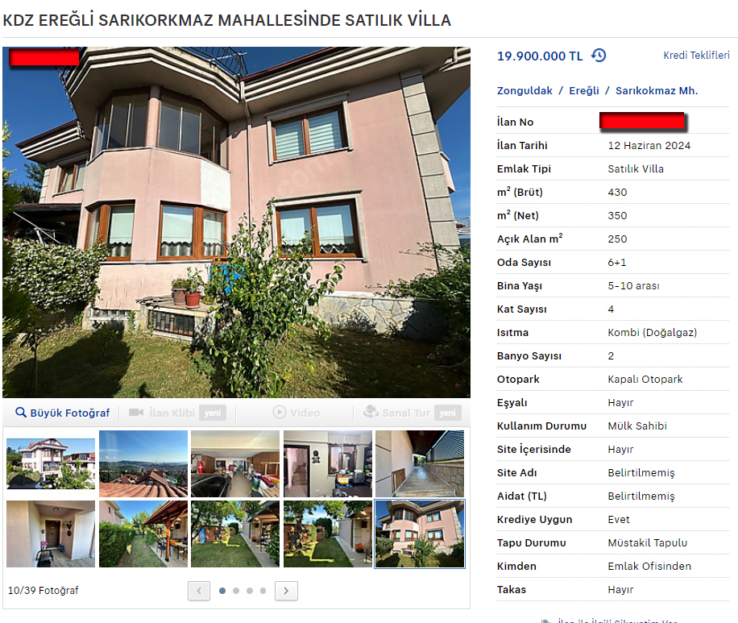Click the İlan Klibi camera icon
The height and width of the screenshot is (623, 738).
(x=136, y=413)
